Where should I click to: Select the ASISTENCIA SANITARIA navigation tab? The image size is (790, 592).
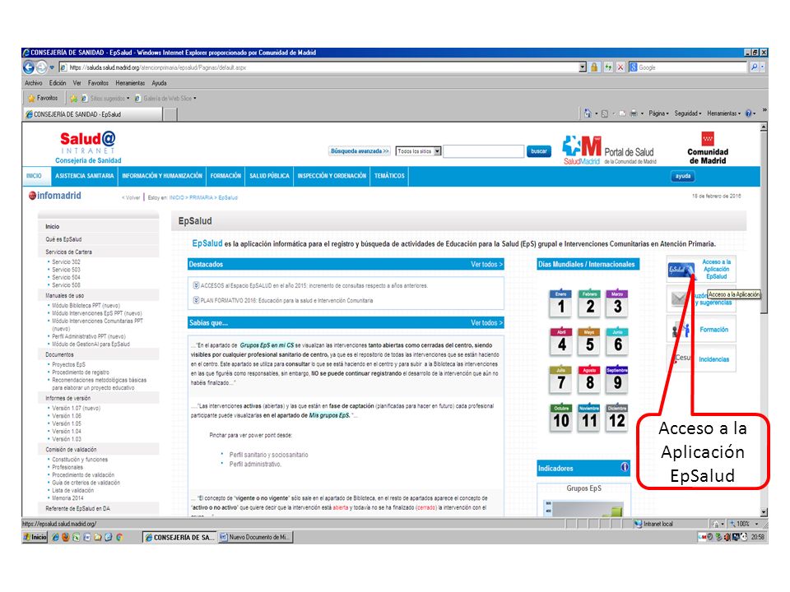85,176
